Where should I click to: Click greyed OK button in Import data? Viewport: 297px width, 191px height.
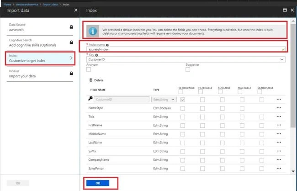pyautogui.click(x=18, y=183)
